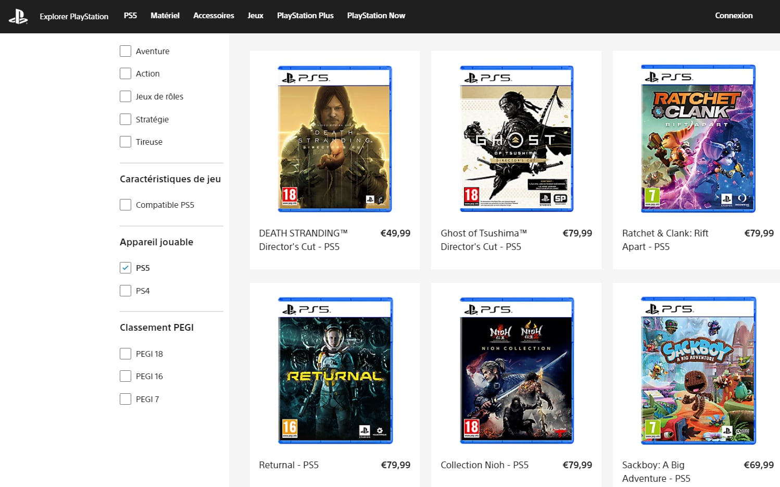Select the PEGI 16 rating filter

[125, 376]
